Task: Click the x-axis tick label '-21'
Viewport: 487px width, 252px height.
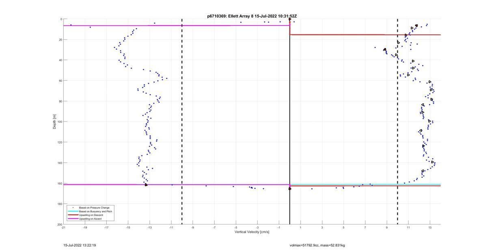Action: 63,228
